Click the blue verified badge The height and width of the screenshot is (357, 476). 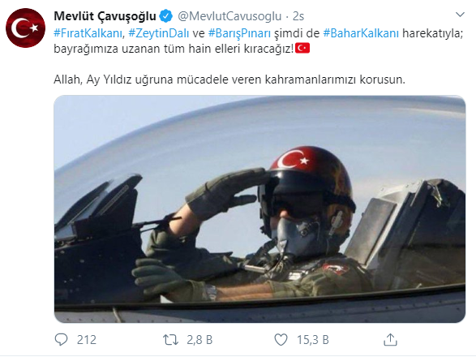(166, 16)
